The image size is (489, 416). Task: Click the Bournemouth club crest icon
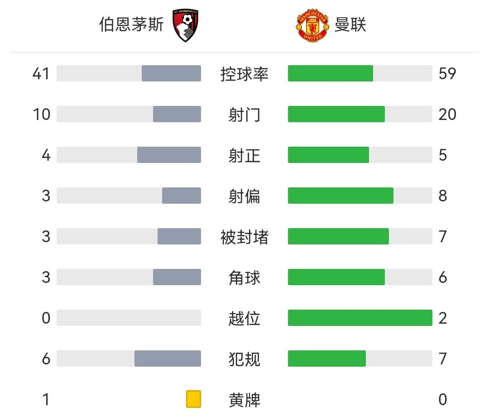(187, 25)
